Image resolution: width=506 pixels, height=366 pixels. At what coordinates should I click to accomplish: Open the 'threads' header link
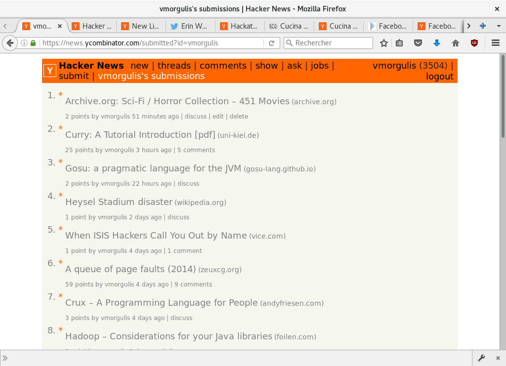(174, 66)
